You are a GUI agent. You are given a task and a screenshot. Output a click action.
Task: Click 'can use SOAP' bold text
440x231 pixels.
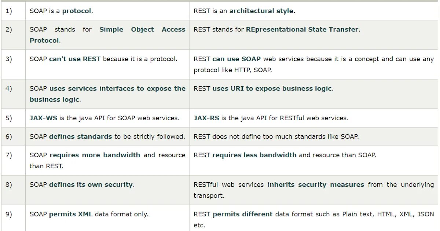coord(236,59)
